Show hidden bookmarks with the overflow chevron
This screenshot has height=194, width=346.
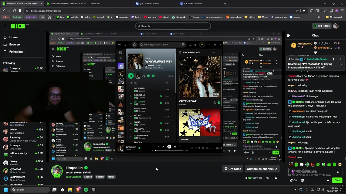pyautogui.click(x=319, y=17)
